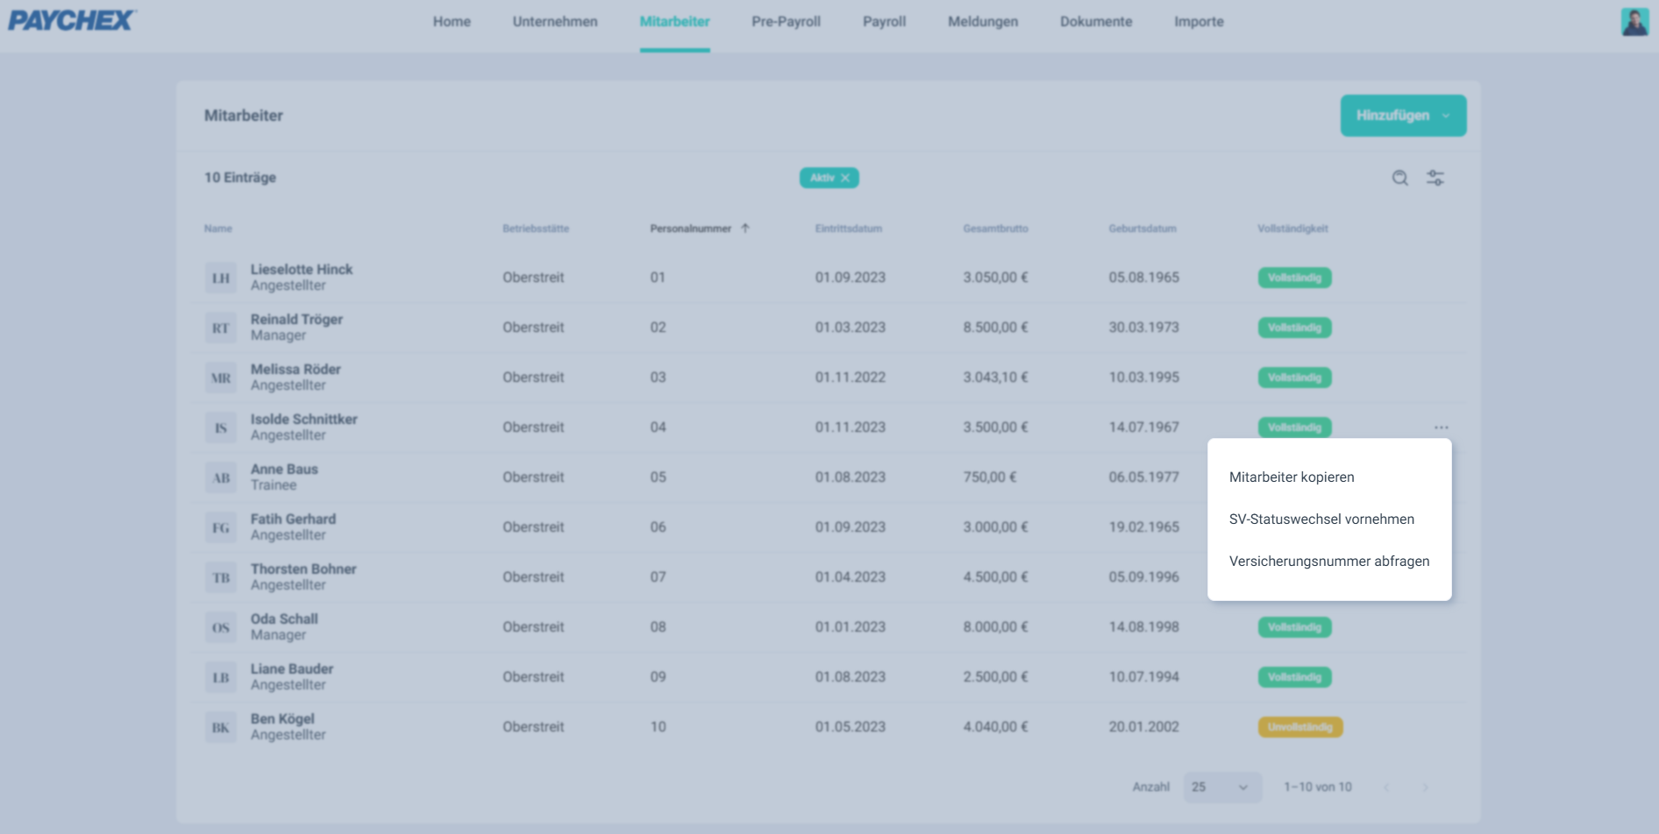Screen dimensions: 1659x834
Task: Open the user profile avatar
Action: pos(1634,21)
